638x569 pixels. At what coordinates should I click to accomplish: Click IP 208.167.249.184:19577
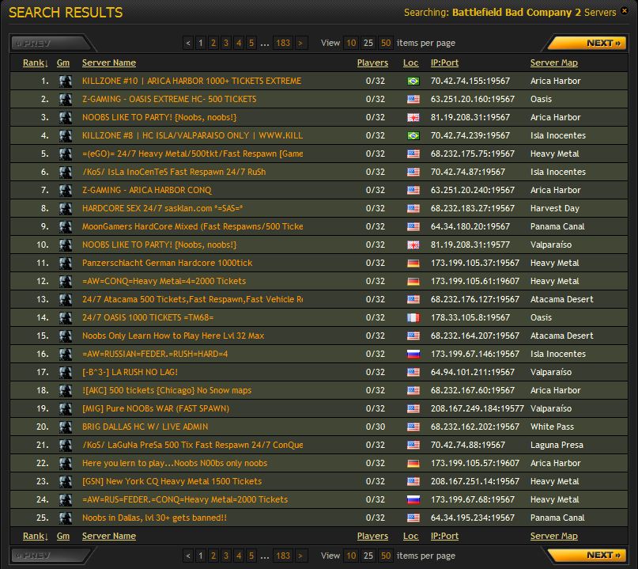(478, 408)
